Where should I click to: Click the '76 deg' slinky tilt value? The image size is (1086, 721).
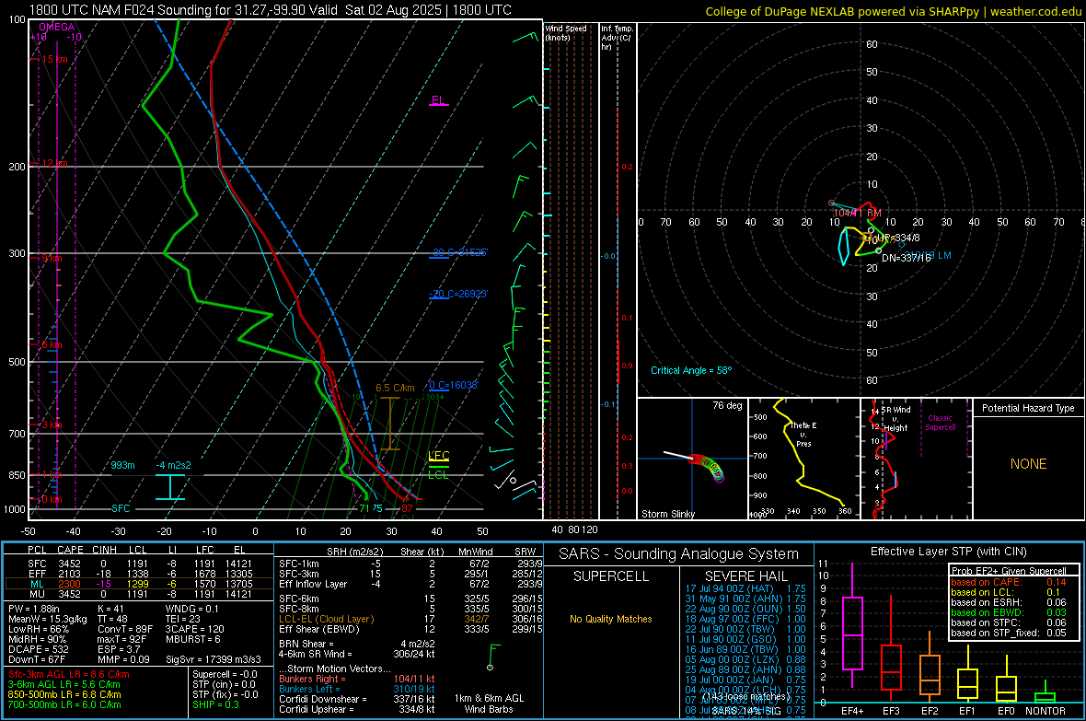[x=727, y=405]
